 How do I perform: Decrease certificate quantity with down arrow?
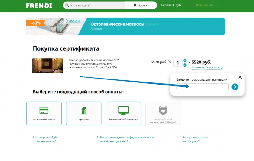185,65
